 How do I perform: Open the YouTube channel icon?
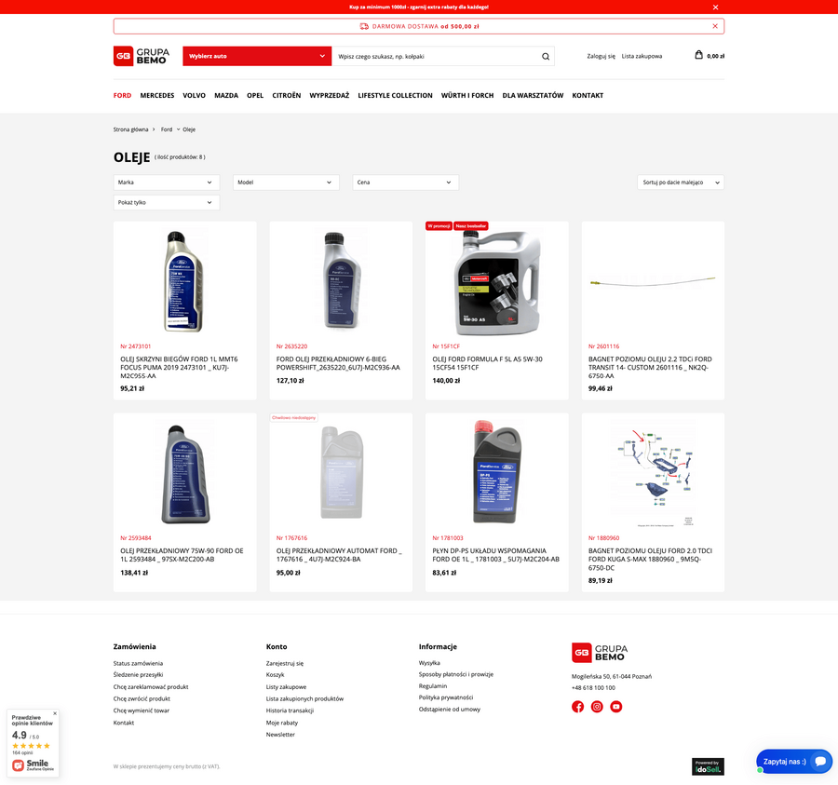point(616,707)
